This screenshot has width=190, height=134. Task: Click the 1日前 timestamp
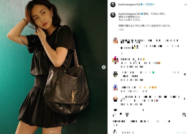point(121,29)
